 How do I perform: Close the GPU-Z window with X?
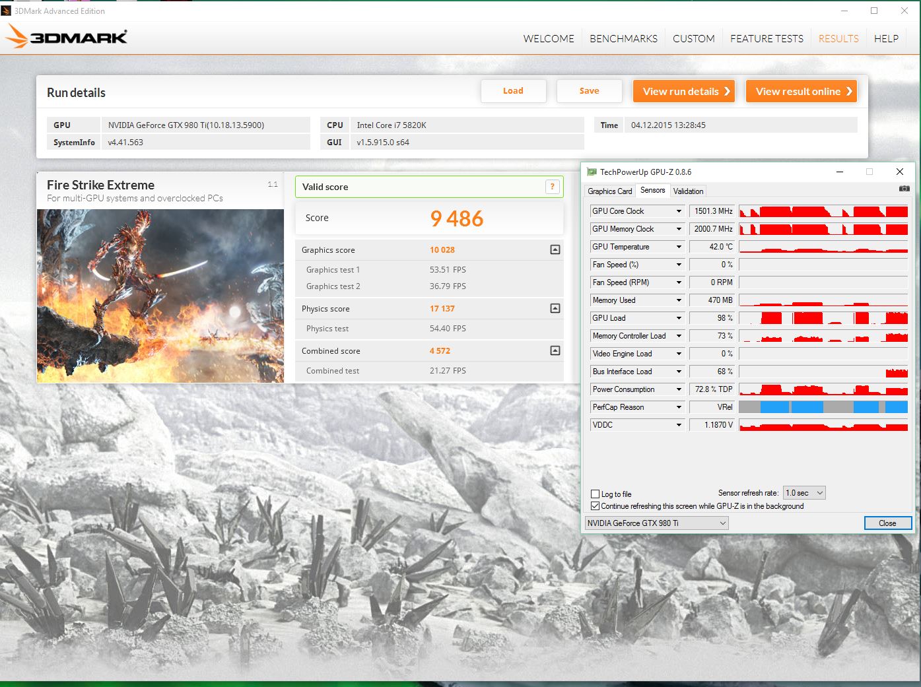[899, 172]
